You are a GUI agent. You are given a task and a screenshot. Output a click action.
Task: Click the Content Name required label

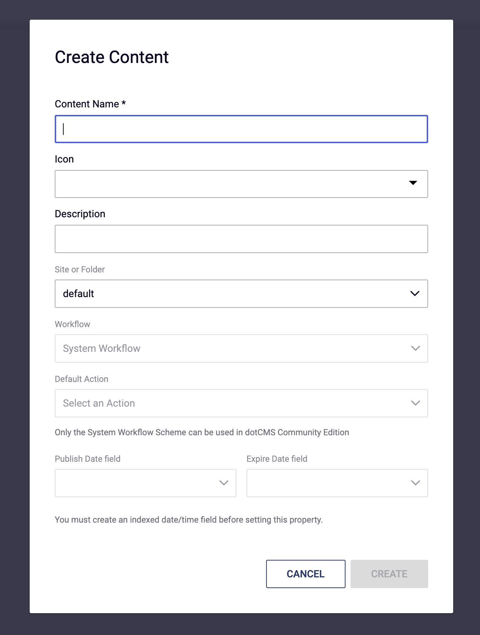coord(89,104)
